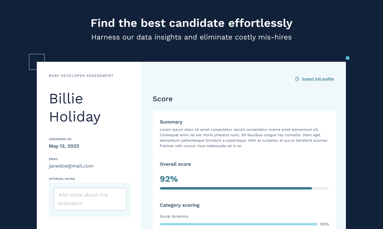Select the candidate name Billie Holiday
Image resolution: width=383 pixels, height=229 pixels.
tap(75, 108)
